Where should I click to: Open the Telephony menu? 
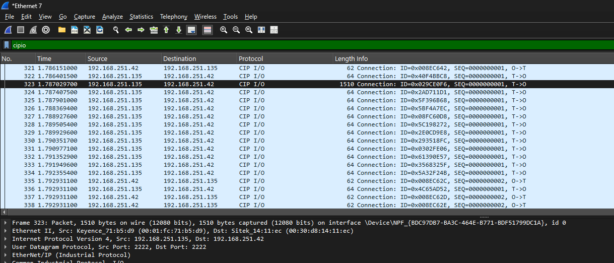[174, 17]
